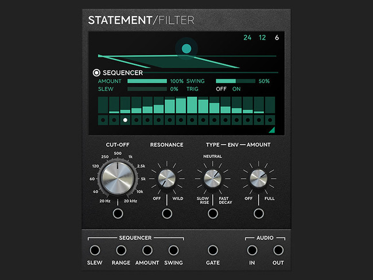Viewport: 373px width, 280px height.
Task: Click the NEUTRAL label above ENV knob
Action: coord(212,156)
